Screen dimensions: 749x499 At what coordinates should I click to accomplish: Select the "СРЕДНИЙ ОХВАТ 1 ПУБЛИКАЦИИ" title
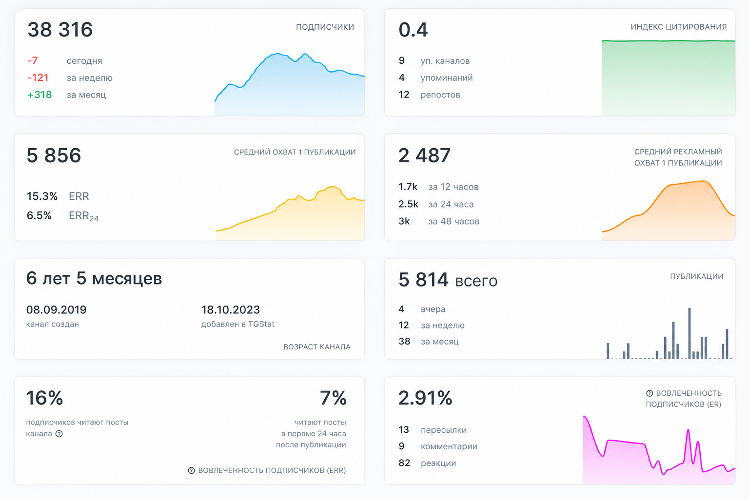[295, 152]
